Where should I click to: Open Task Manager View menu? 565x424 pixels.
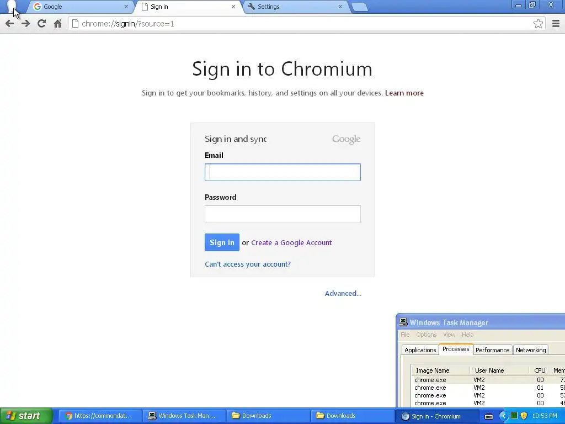tap(449, 335)
